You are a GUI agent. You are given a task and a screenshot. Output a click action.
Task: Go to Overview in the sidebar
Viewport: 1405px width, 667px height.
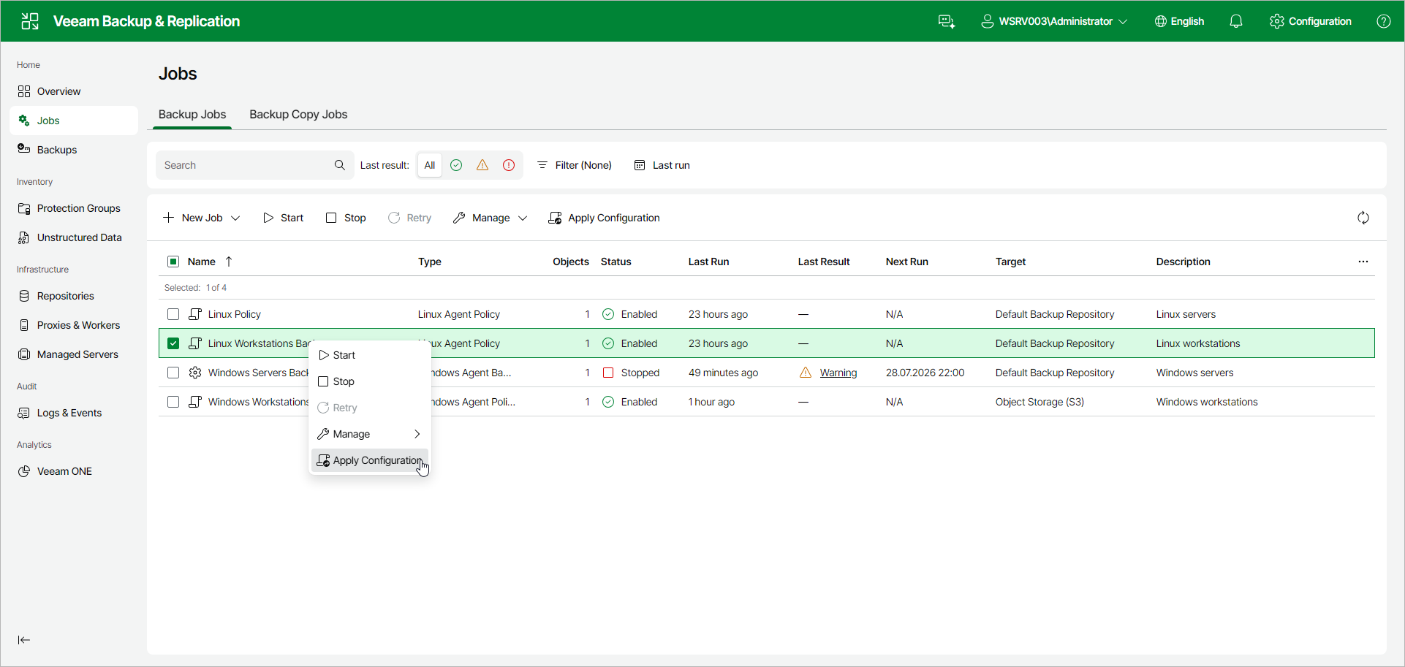pos(74,91)
